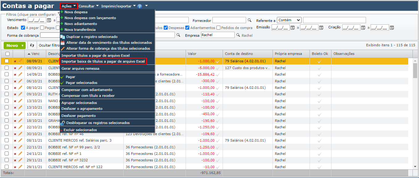Image resolution: width=419 pixels, height=178 pixels.
Task: Tick the select-all header checkbox
Action: (7, 54)
